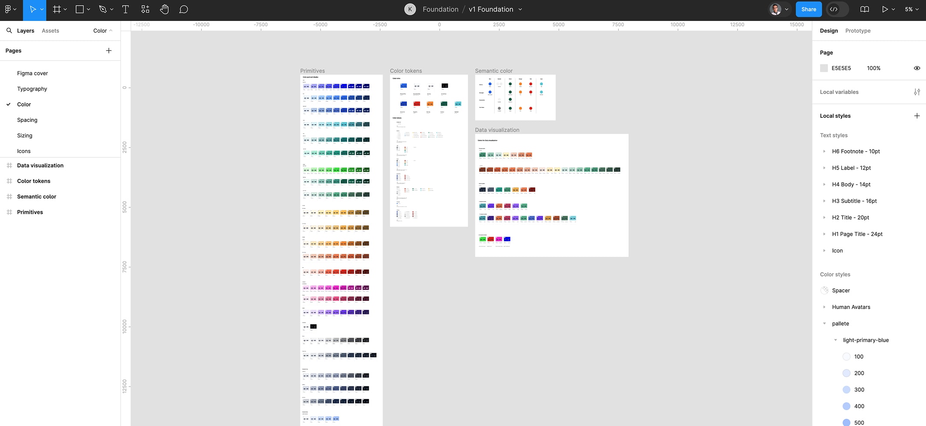Switch to the Prototype tab
The height and width of the screenshot is (426, 926).
pos(858,30)
